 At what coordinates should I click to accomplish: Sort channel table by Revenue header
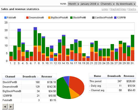pos(47,77)
